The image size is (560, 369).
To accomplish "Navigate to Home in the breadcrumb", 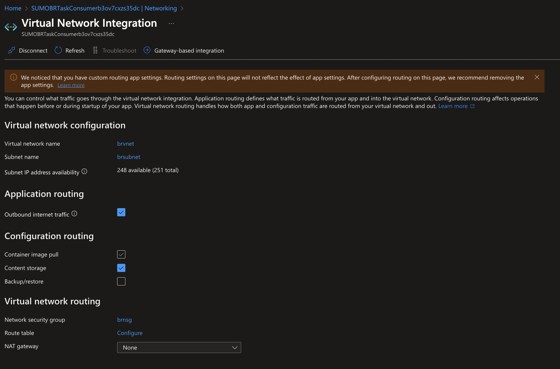I will [x=13, y=8].
